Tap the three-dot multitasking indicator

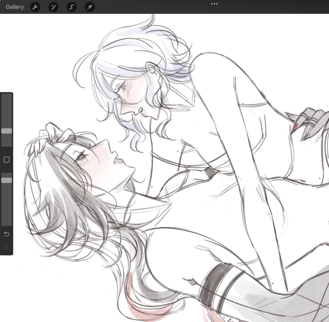(x=214, y=4)
